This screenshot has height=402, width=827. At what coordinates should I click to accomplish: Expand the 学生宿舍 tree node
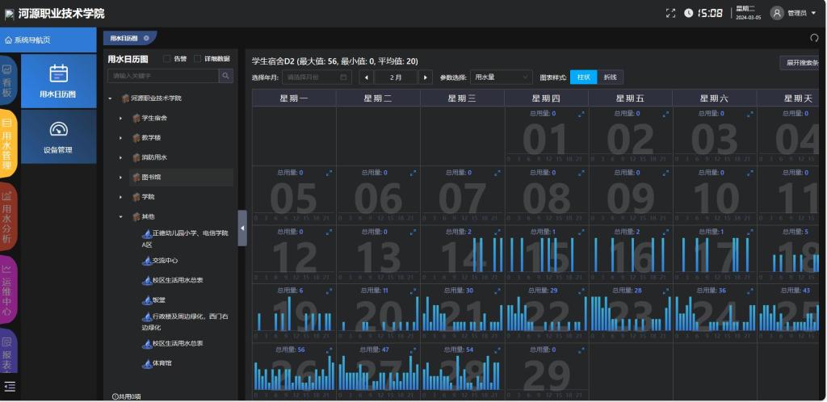(121, 118)
